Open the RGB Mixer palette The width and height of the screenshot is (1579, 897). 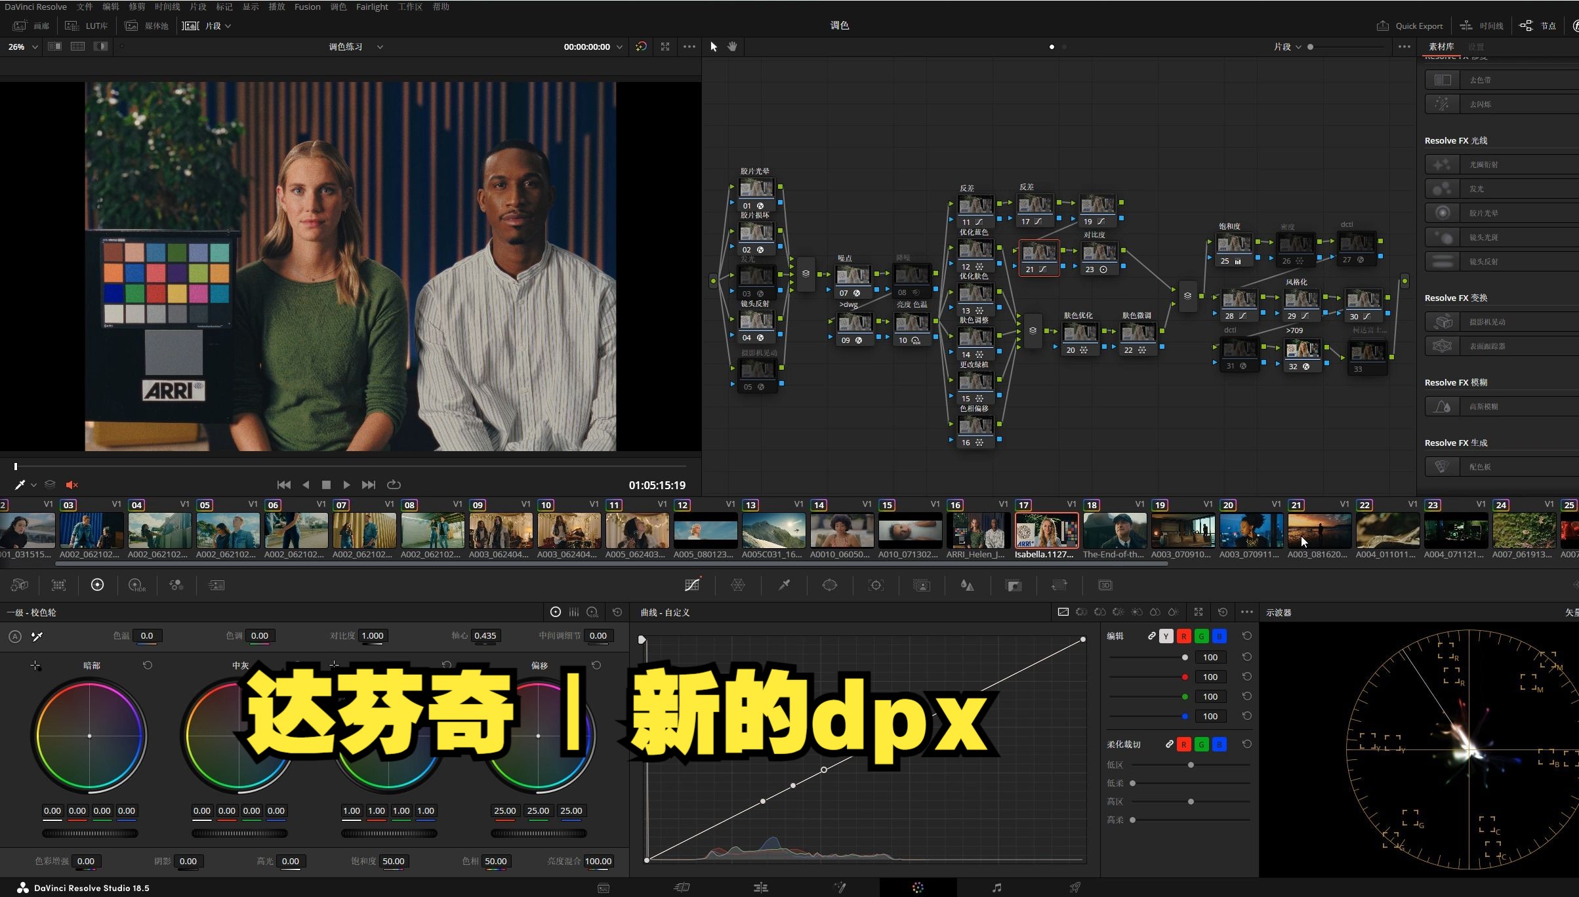(176, 585)
